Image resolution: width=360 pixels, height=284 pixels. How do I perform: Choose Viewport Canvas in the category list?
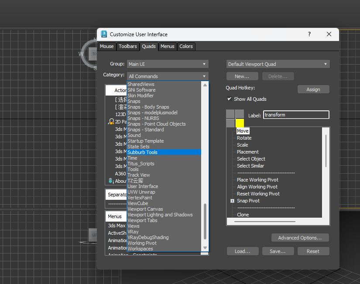(x=164, y=209)
